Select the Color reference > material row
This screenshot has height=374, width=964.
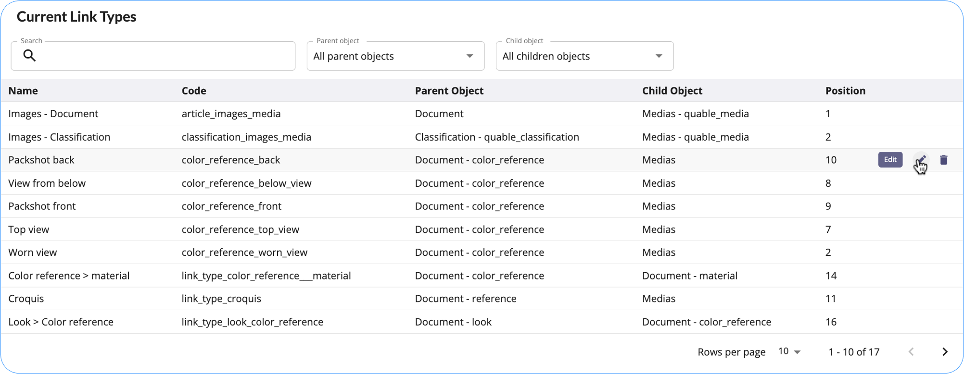pos(69,276)
